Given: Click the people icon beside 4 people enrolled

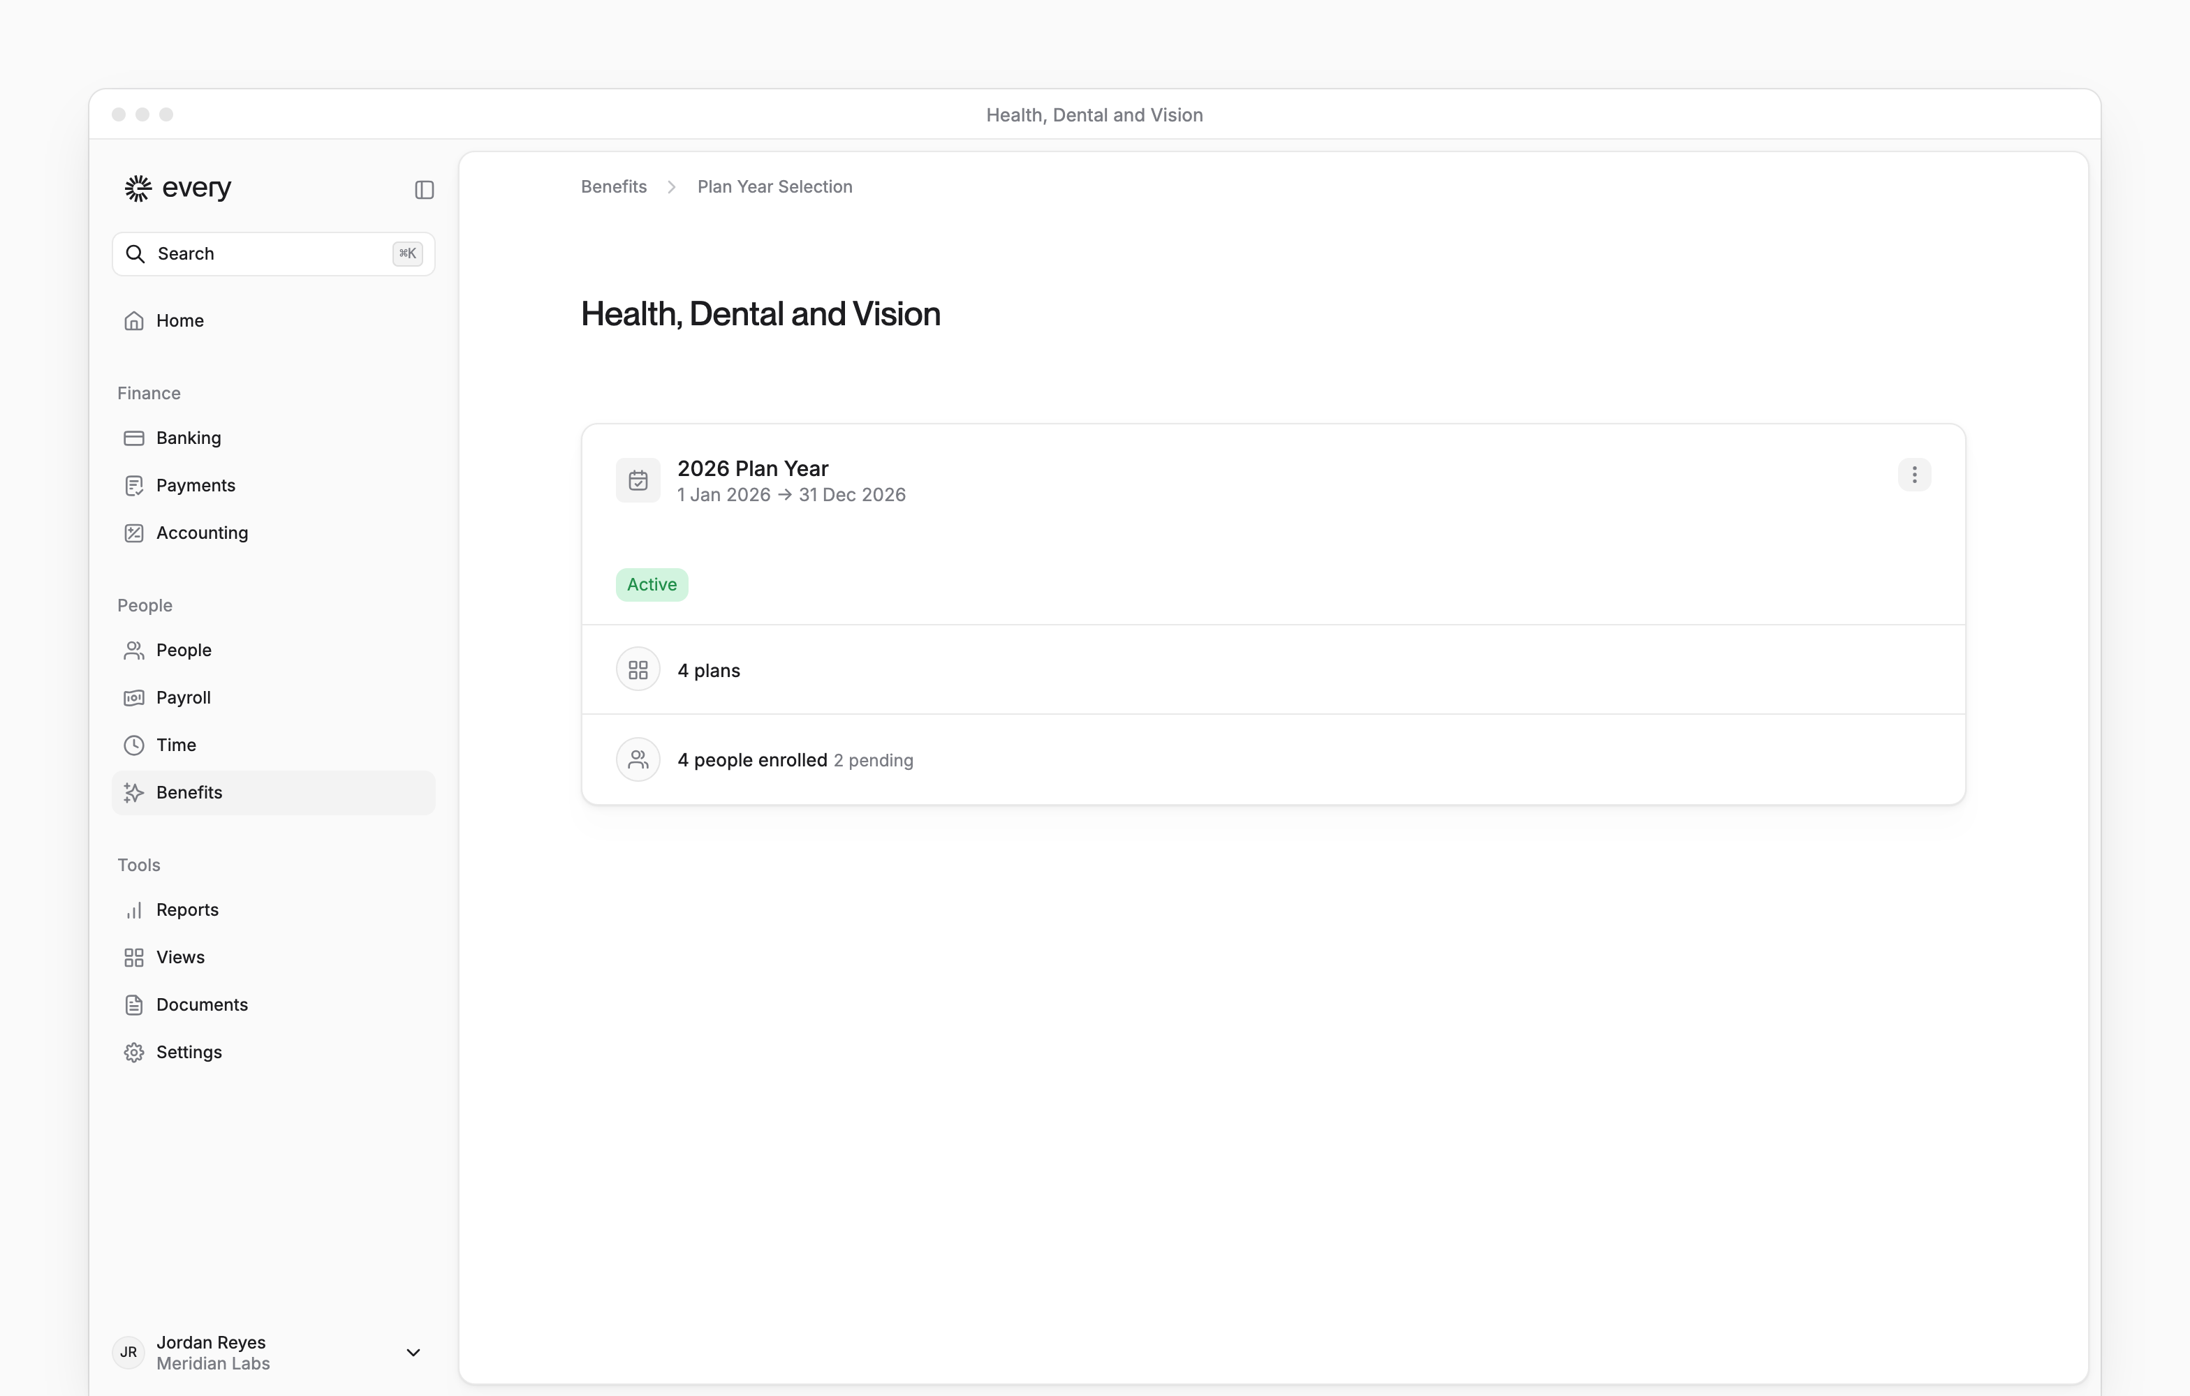Looking at the screenshot, I should [638, 759].
